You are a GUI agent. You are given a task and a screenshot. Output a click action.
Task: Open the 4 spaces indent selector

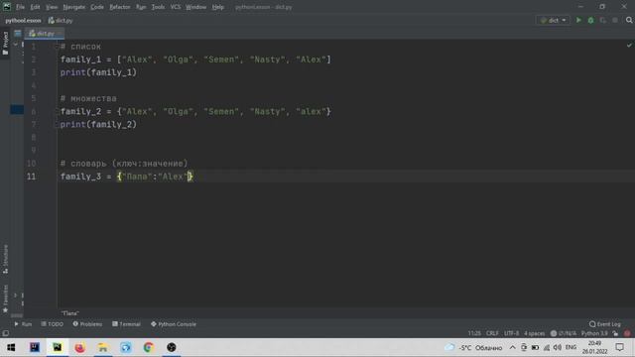[534, 333]
